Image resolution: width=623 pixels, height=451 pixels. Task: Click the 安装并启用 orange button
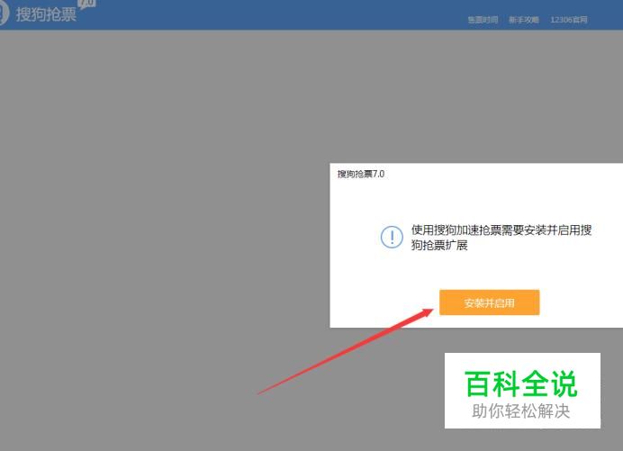tap(489, 302)
